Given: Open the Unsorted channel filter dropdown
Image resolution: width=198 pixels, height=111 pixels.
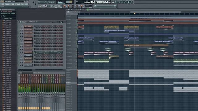Looking at the screenshot, I should [25, 70].
